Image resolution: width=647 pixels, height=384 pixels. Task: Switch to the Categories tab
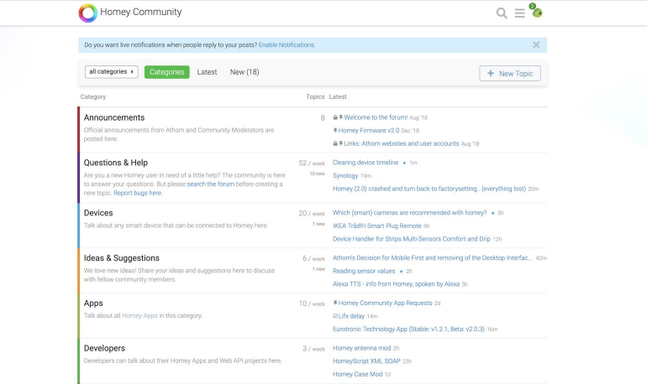pos(166,72)
